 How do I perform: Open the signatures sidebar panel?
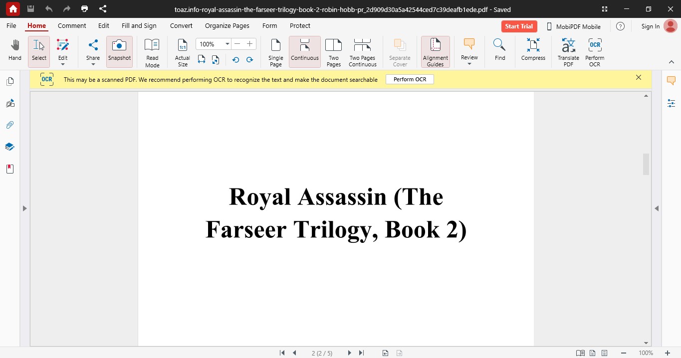click(10, 103)
